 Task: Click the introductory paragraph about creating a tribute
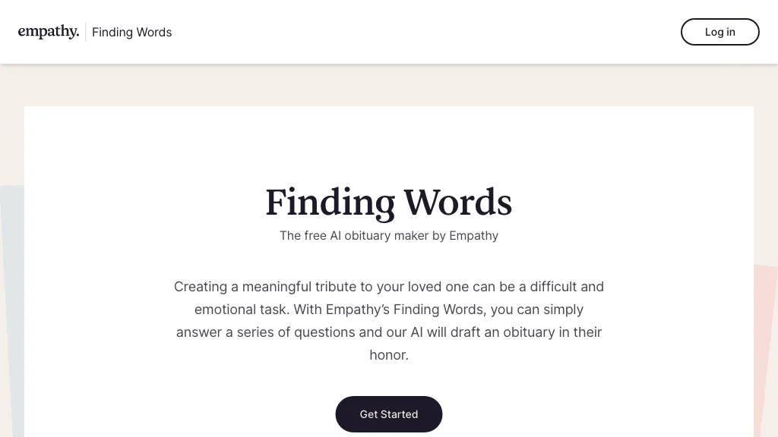pyautogui.click(x=389, y=320)
